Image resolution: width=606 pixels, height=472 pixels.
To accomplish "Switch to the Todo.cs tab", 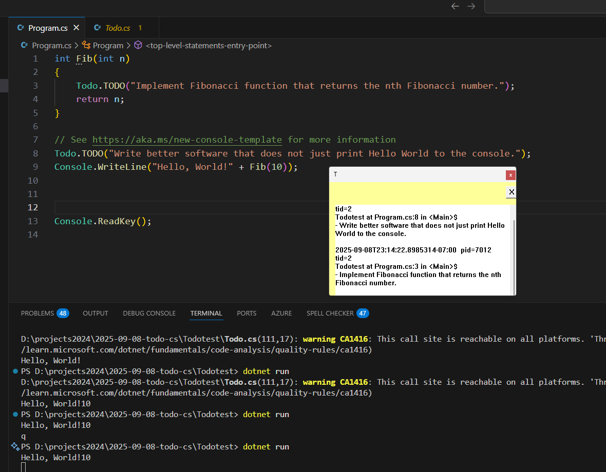I will [118, 28].
